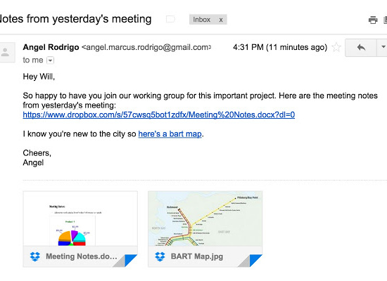Click Dropbox icon on Meeting Notes attachment

[35, 256]
